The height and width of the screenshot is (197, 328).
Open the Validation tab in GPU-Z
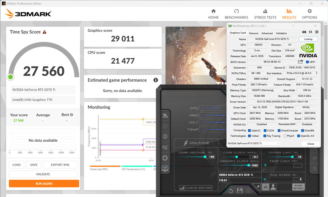281,33
